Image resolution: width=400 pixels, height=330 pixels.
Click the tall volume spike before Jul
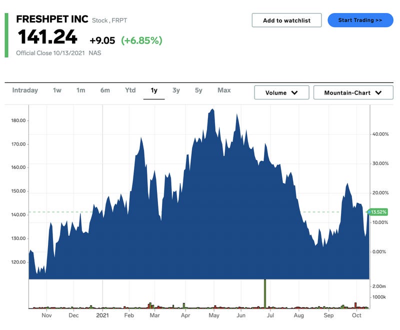[265, 294]
